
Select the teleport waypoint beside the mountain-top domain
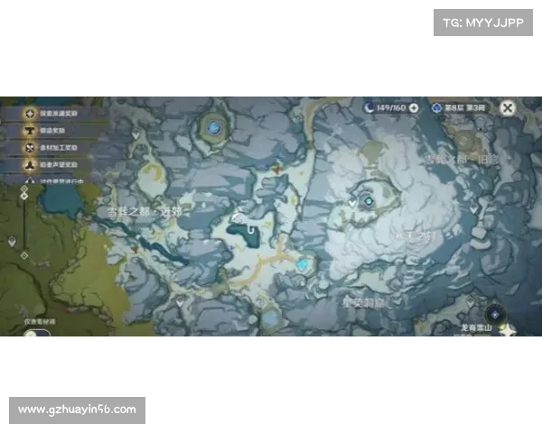[x=352, y=202]
